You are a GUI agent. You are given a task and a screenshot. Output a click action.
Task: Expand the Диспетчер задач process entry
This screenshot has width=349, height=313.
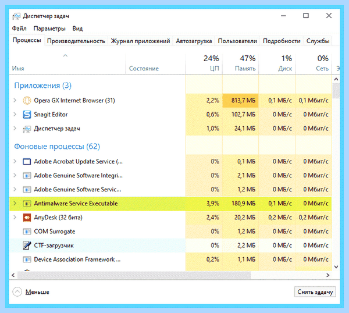[x=15, y=129]
